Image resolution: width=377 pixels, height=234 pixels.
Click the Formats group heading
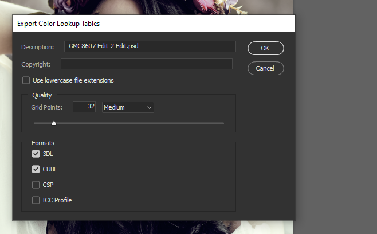tap(43, 143)
